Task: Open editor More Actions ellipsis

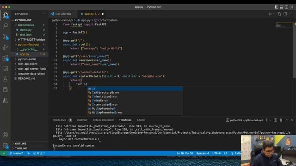Action: pos(291,14)
